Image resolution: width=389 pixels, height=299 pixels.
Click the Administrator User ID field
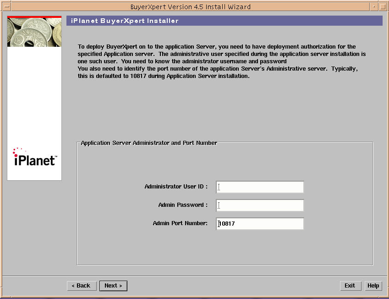260,187
